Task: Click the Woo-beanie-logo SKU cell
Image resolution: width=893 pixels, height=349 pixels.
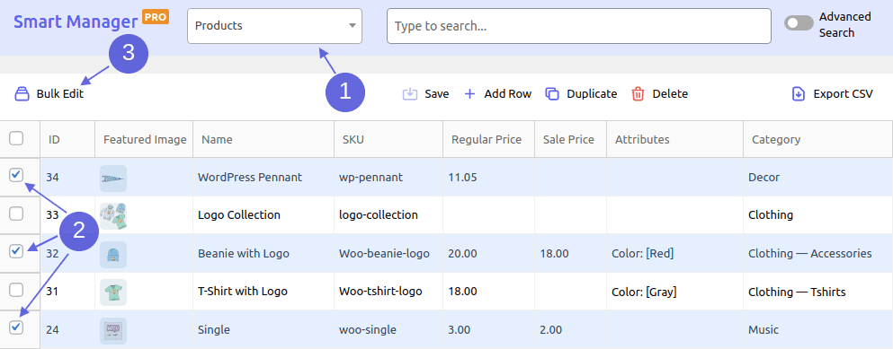Action: click(x=388, y=254)
